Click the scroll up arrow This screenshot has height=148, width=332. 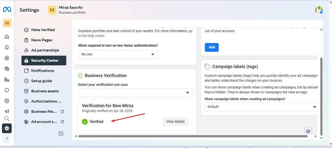tap(322, 30)
